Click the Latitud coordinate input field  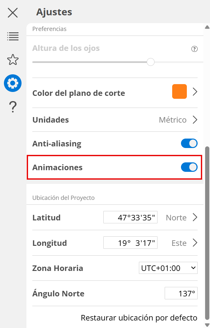pos(130,217)
